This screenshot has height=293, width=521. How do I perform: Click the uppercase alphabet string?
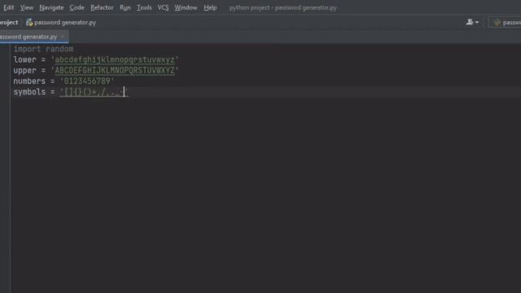coord(115,71)
